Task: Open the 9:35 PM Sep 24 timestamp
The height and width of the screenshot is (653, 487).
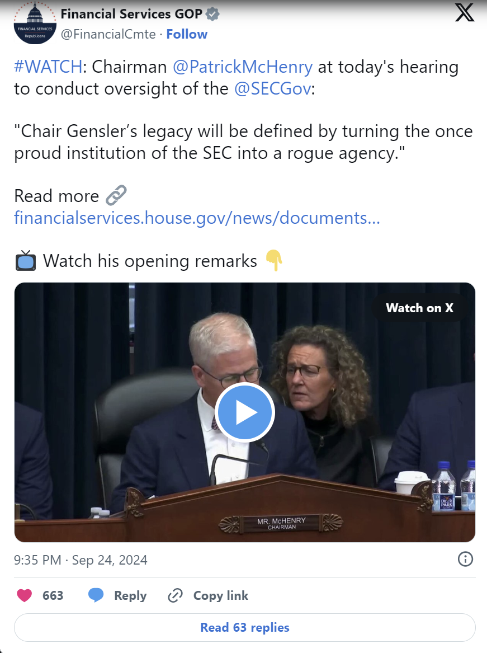Action: pos(81,560)
